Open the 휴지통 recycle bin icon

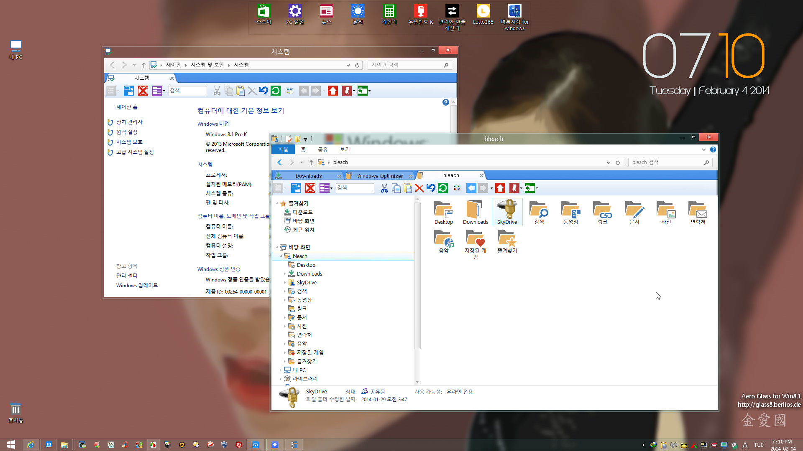pos(15,413)
